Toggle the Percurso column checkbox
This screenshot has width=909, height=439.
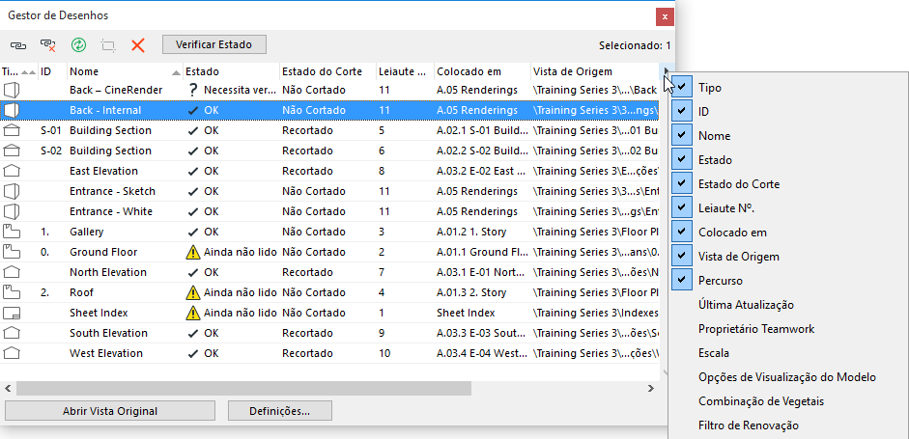coord(682,281)
